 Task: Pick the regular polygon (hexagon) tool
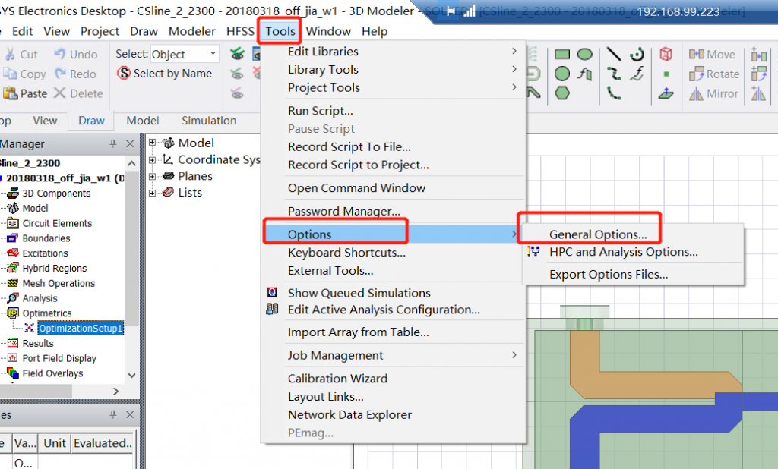coord(562,93)
